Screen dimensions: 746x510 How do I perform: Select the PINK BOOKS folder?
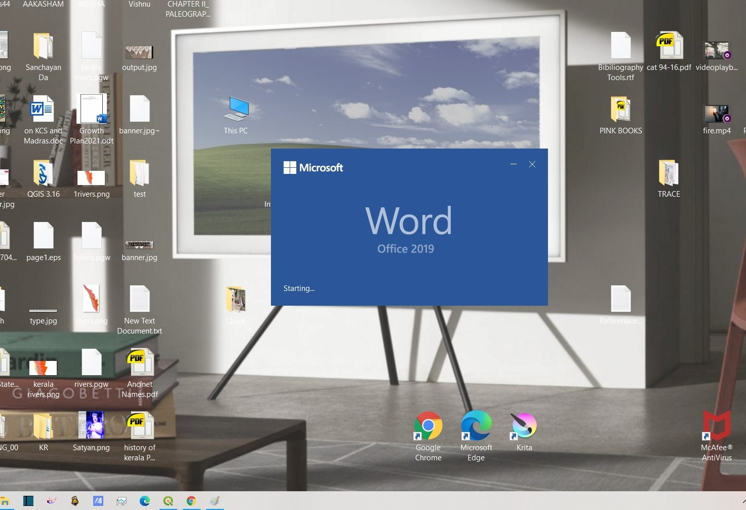[620, 110]
